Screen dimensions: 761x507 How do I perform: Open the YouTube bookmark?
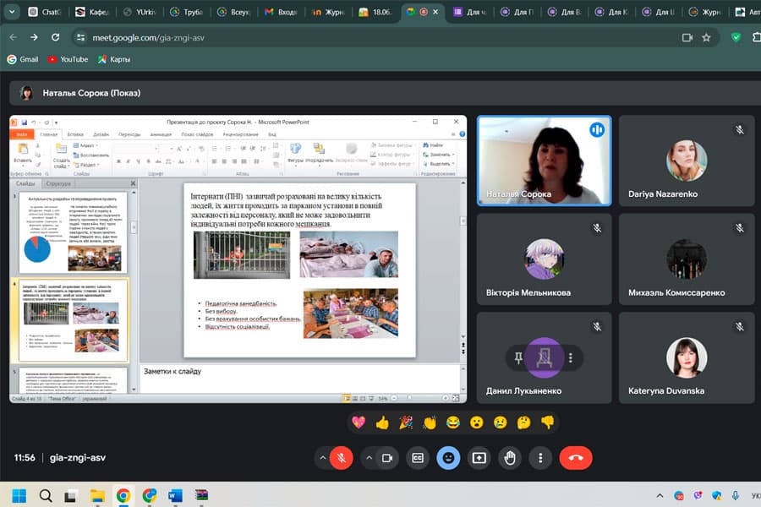[68, 59]
